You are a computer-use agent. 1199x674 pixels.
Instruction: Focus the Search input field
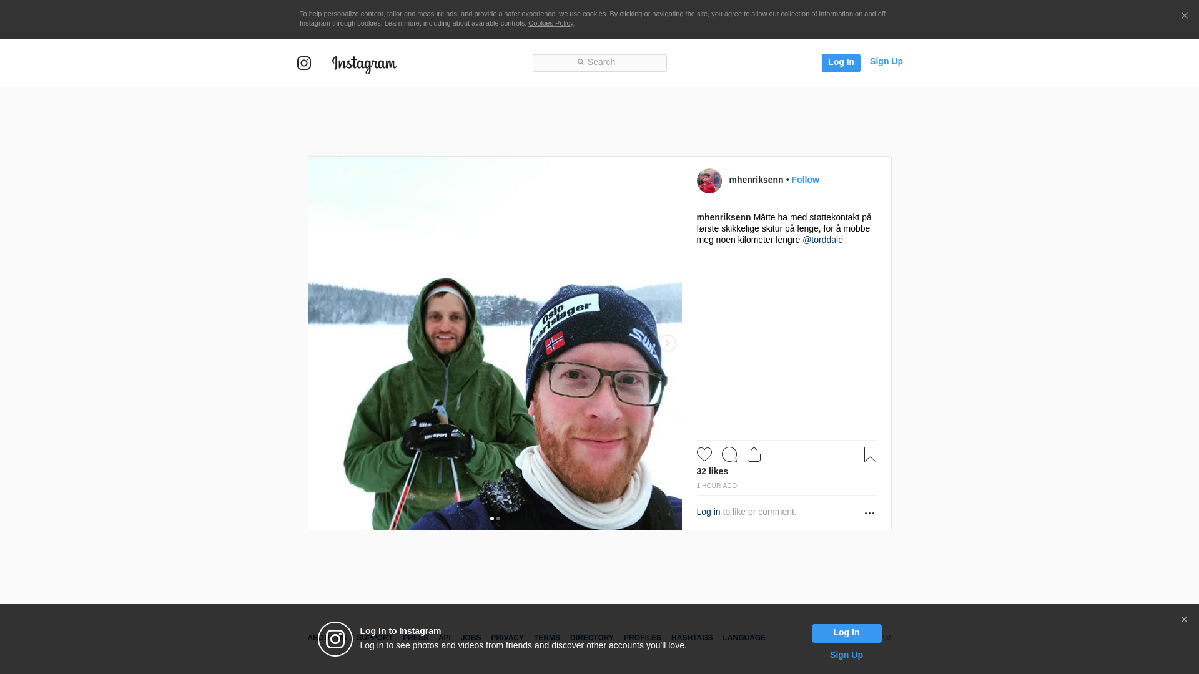pos(599,62)
